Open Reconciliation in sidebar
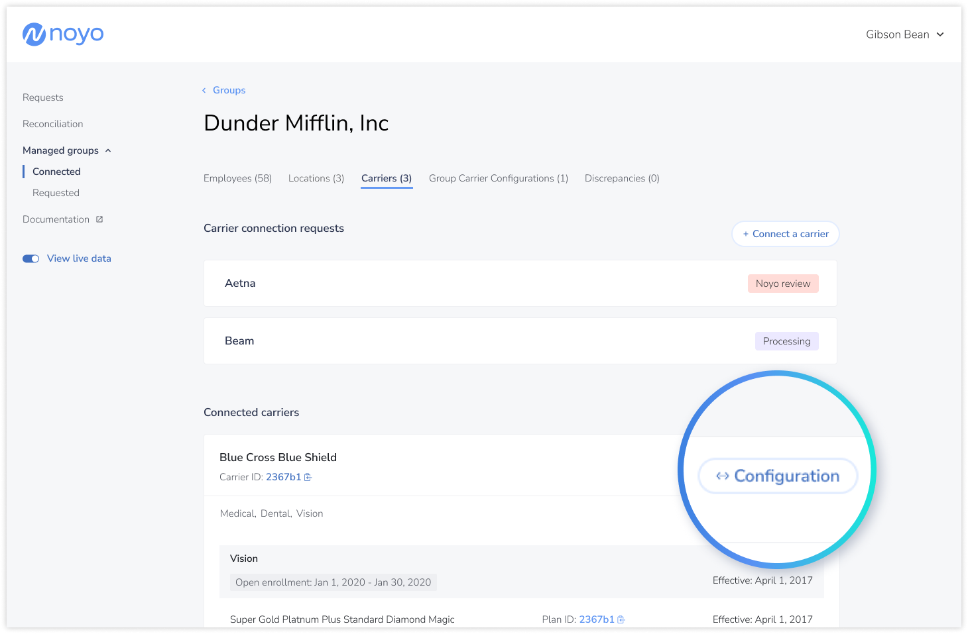Viewport: 968px width, 634px height. tap(53, 124)
